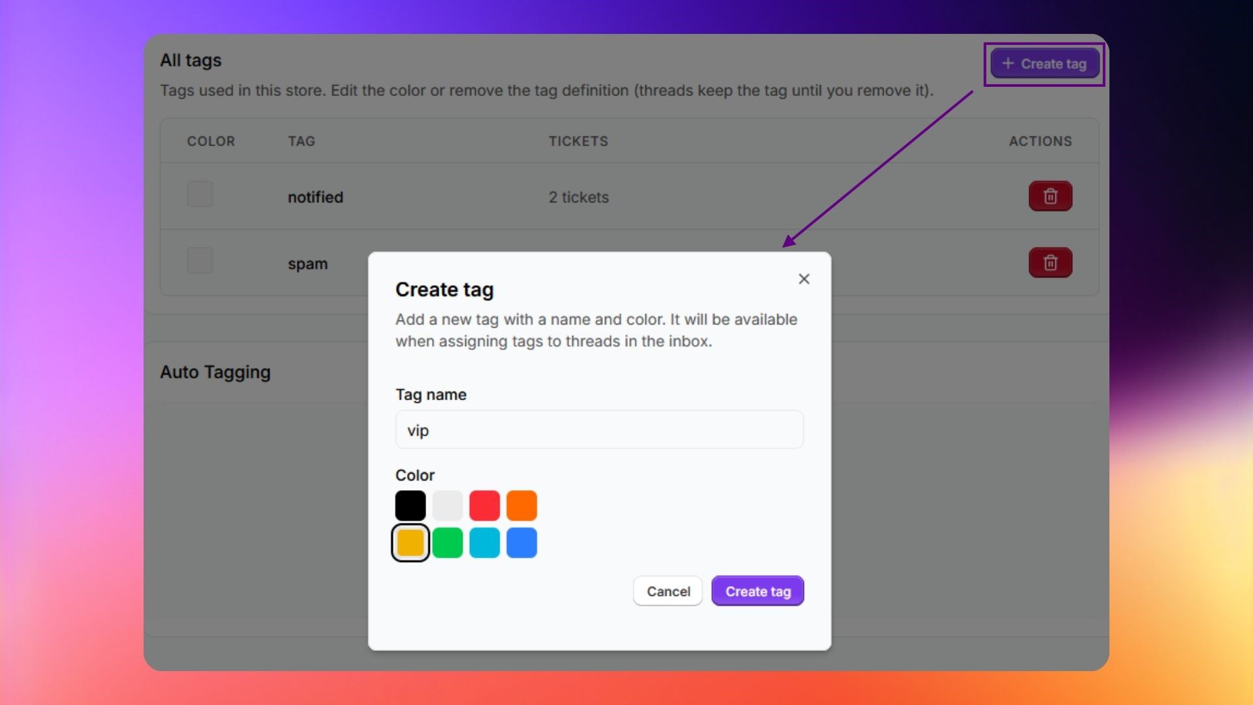Delete the notified tag
The width and height of the screenshot is (1253, 705).
click(x=1050, y=196)
